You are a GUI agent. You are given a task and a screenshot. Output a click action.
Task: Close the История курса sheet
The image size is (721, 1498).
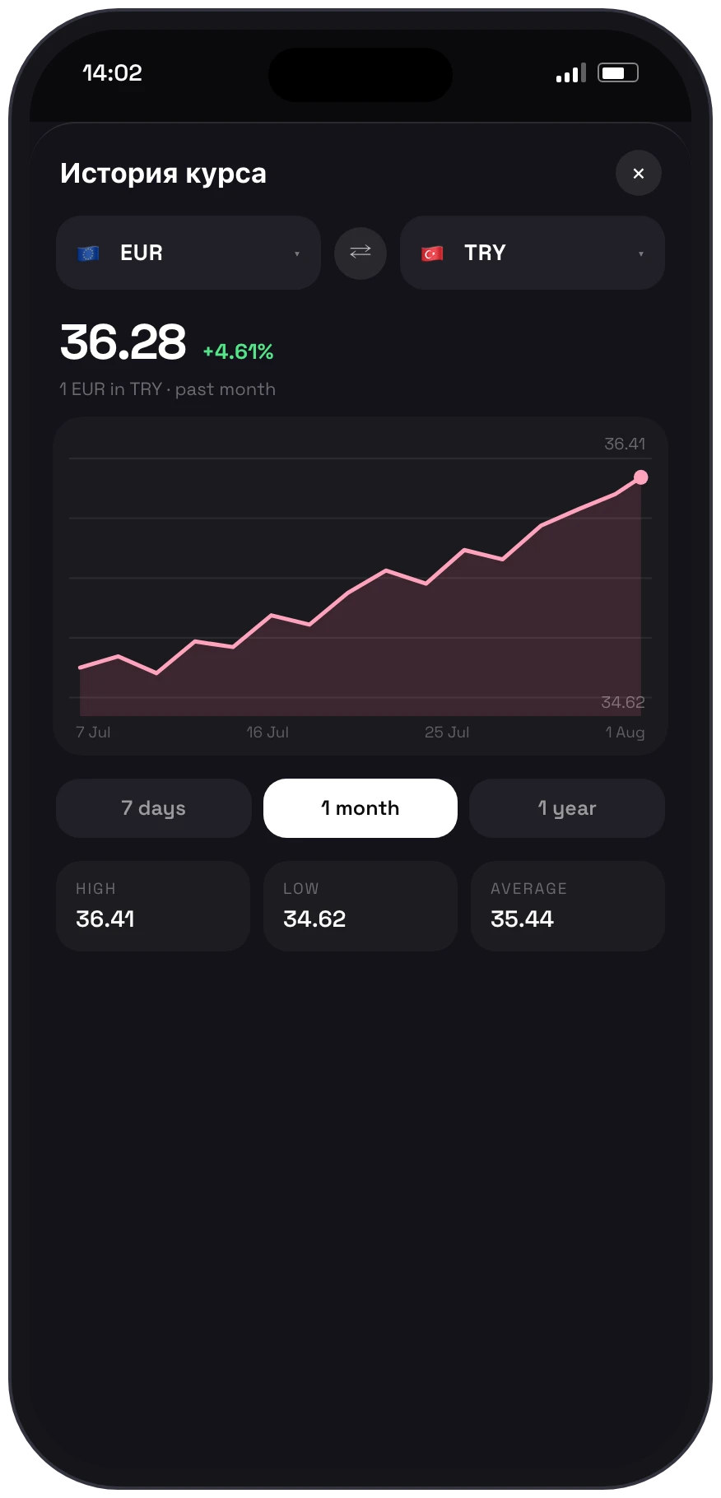tap(639, 173)
